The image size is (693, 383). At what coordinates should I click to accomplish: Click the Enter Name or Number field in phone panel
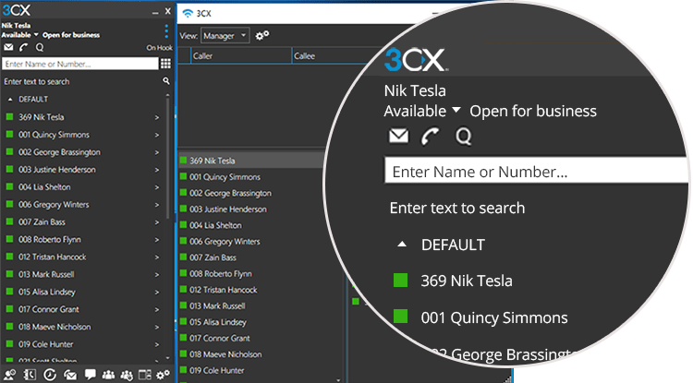(80, 64)
